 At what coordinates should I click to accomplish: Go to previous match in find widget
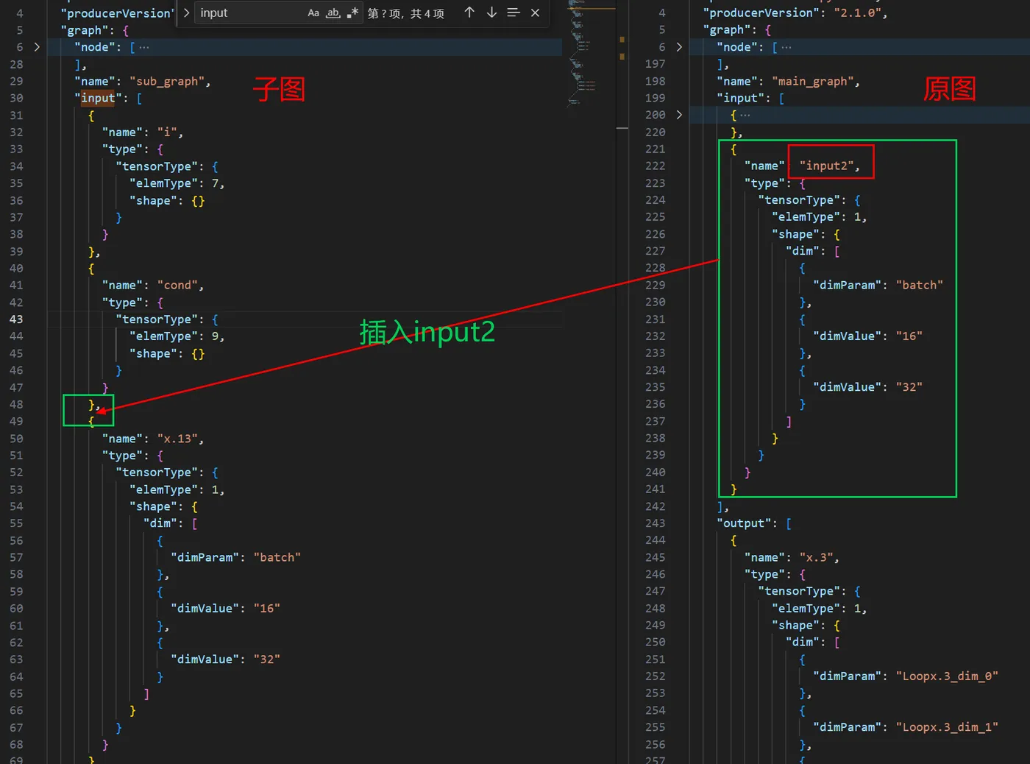click(x=469, y=13)
